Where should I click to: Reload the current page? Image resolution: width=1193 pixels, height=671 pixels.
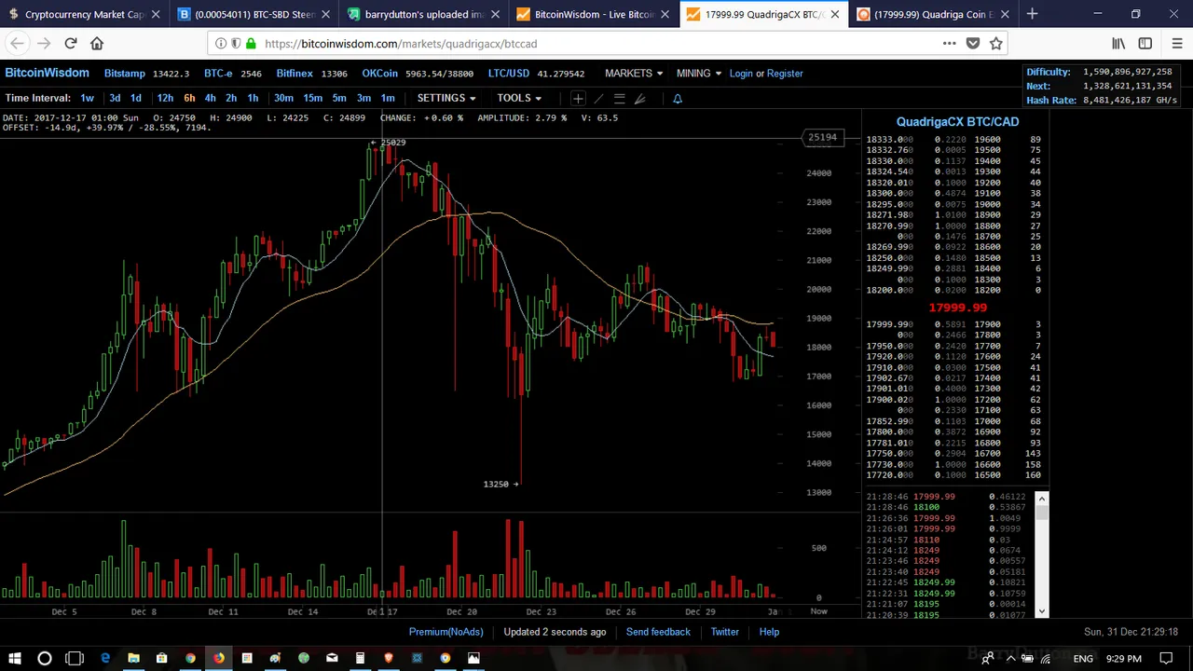71,44
